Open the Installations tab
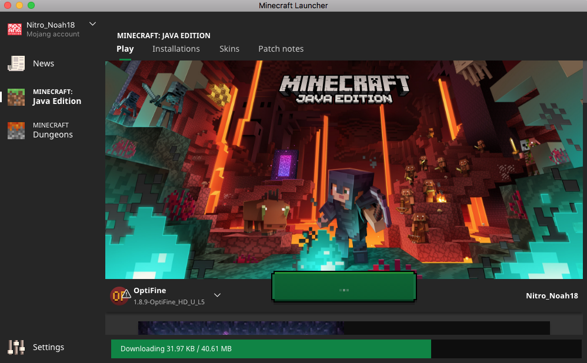The image size is (587, 363). [x=176, y=49]
